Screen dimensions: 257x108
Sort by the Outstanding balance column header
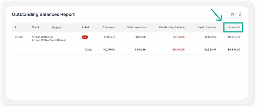pyautogui.click(x=172, y=27)
